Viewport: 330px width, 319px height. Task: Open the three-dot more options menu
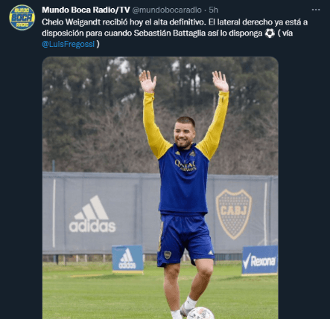[x=316, y=10]
